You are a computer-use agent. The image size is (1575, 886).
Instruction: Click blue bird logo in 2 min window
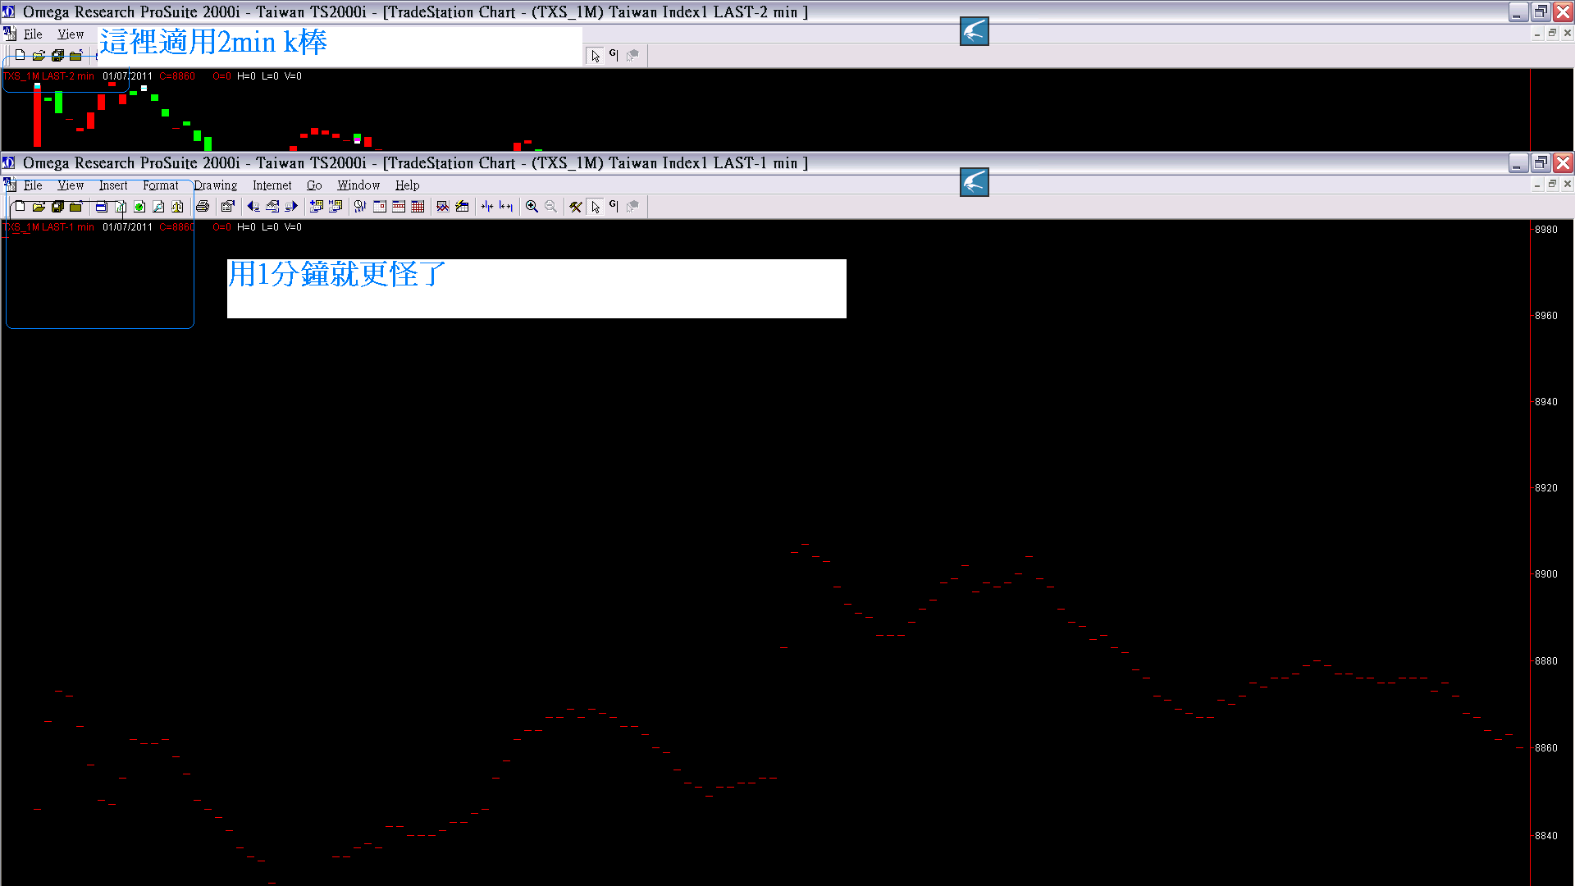pos(975,31)
